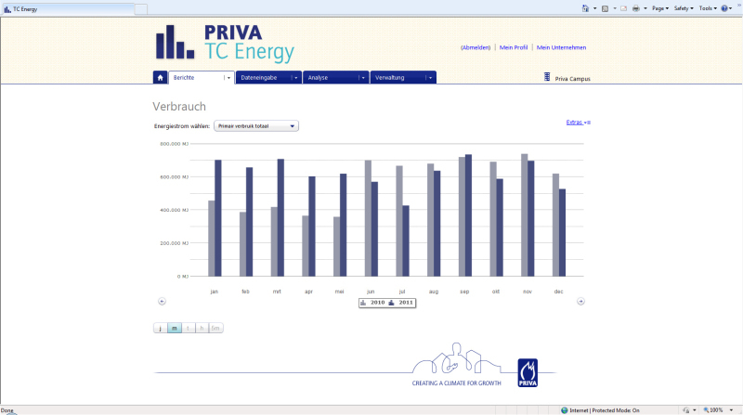Click the browser Help question mark icon
Screen dimensions: 743x415
pos(724,8)
